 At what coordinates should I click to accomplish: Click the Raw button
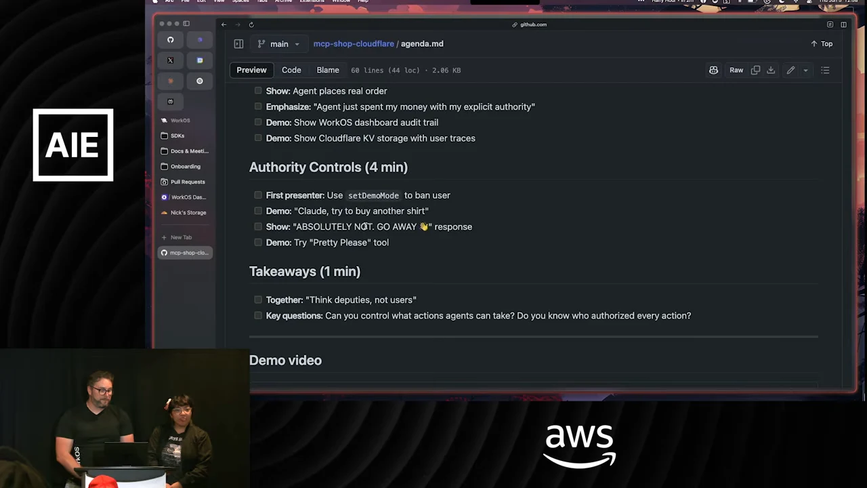(736, 70)
